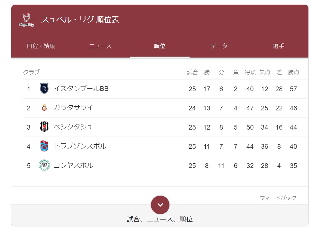The image size is (321, 234).
Task: Expand the standings with the chevron button
Action: pyautogui.click(x=160, y=205)
